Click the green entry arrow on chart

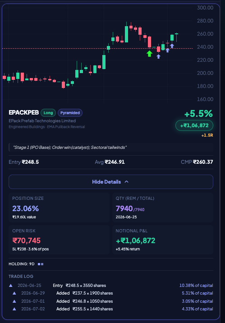149,54
